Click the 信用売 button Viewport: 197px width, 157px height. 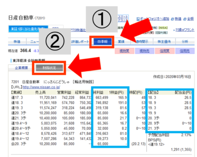click(x=185, y=51)
